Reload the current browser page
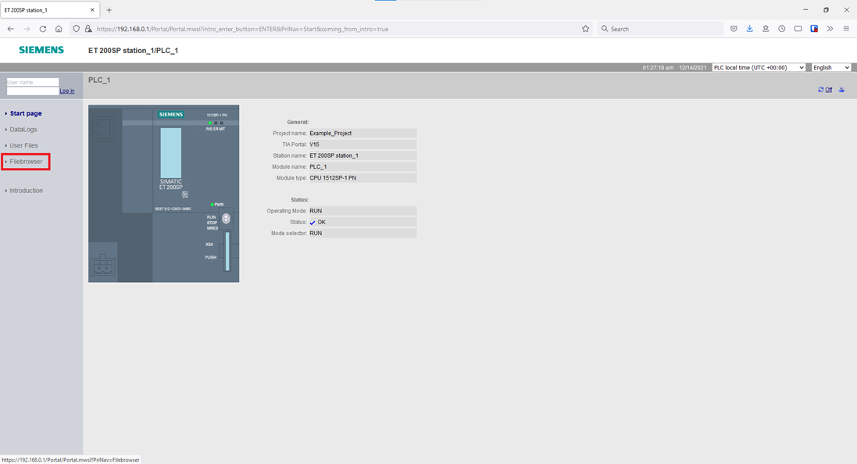This screenshot has height=464, width=857. coord(42,29)
